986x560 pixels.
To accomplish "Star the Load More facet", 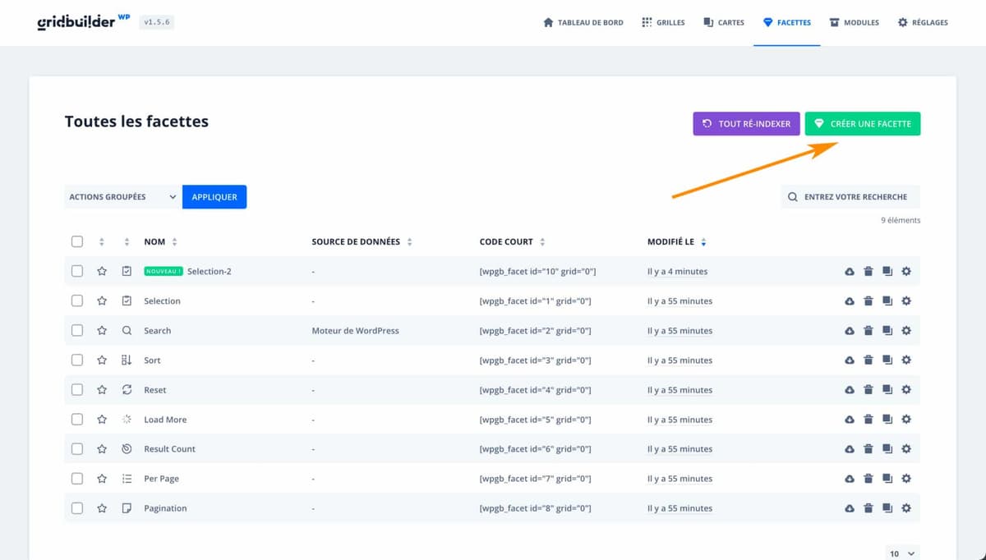I will coord(102,420).
